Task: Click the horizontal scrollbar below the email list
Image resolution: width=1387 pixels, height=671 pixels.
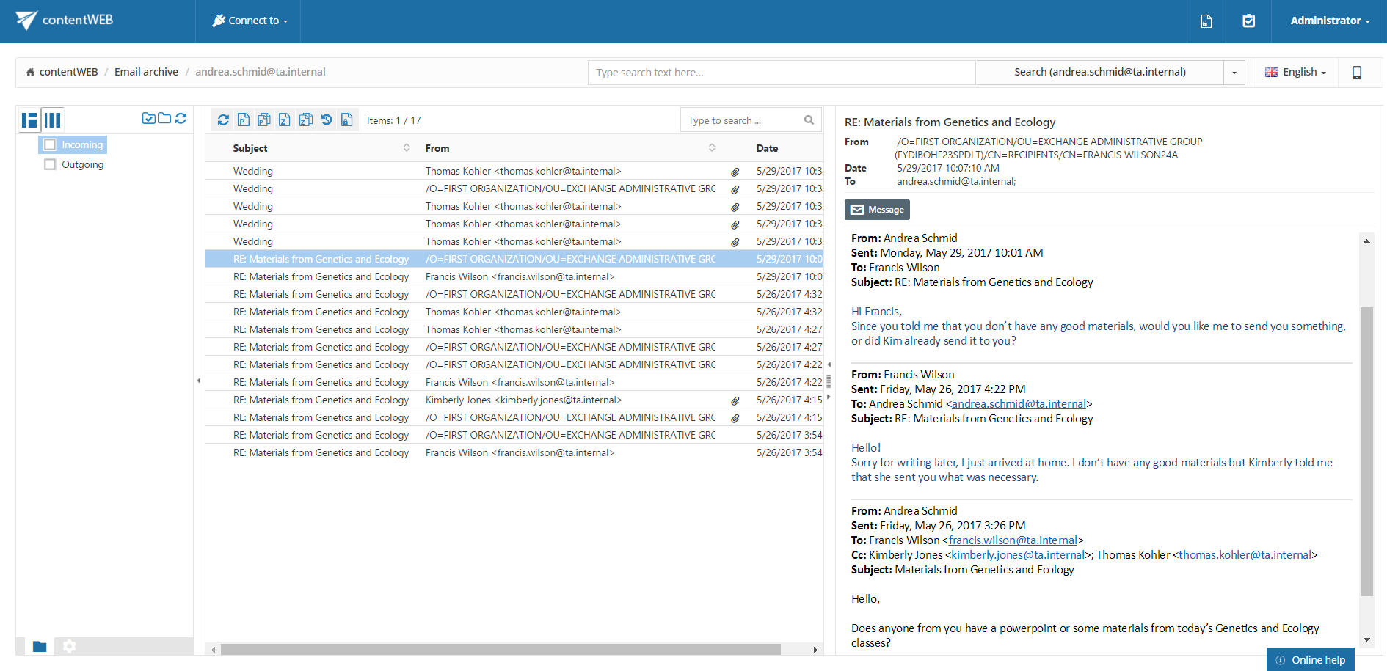Action: coord(499,650)
